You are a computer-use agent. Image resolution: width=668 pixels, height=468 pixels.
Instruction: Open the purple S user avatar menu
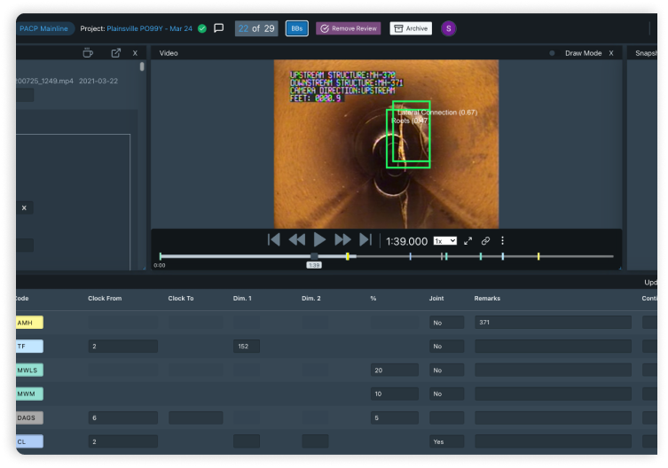[448, 28]
